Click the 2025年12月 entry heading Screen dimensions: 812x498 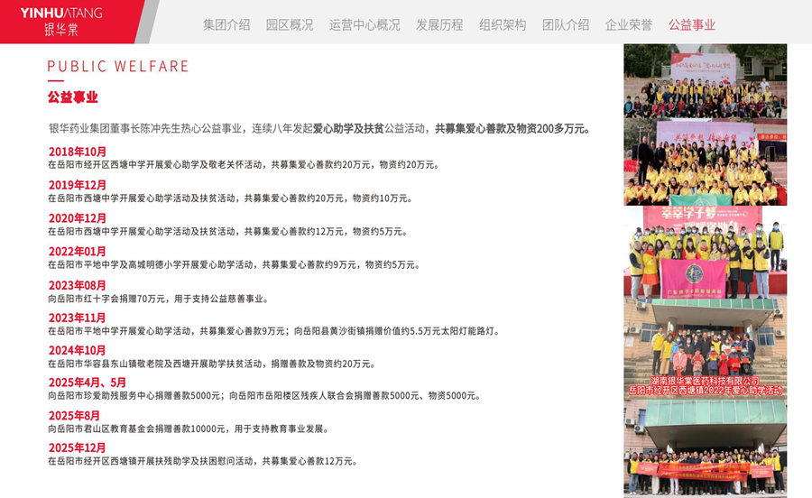click(x=78, y=447)
